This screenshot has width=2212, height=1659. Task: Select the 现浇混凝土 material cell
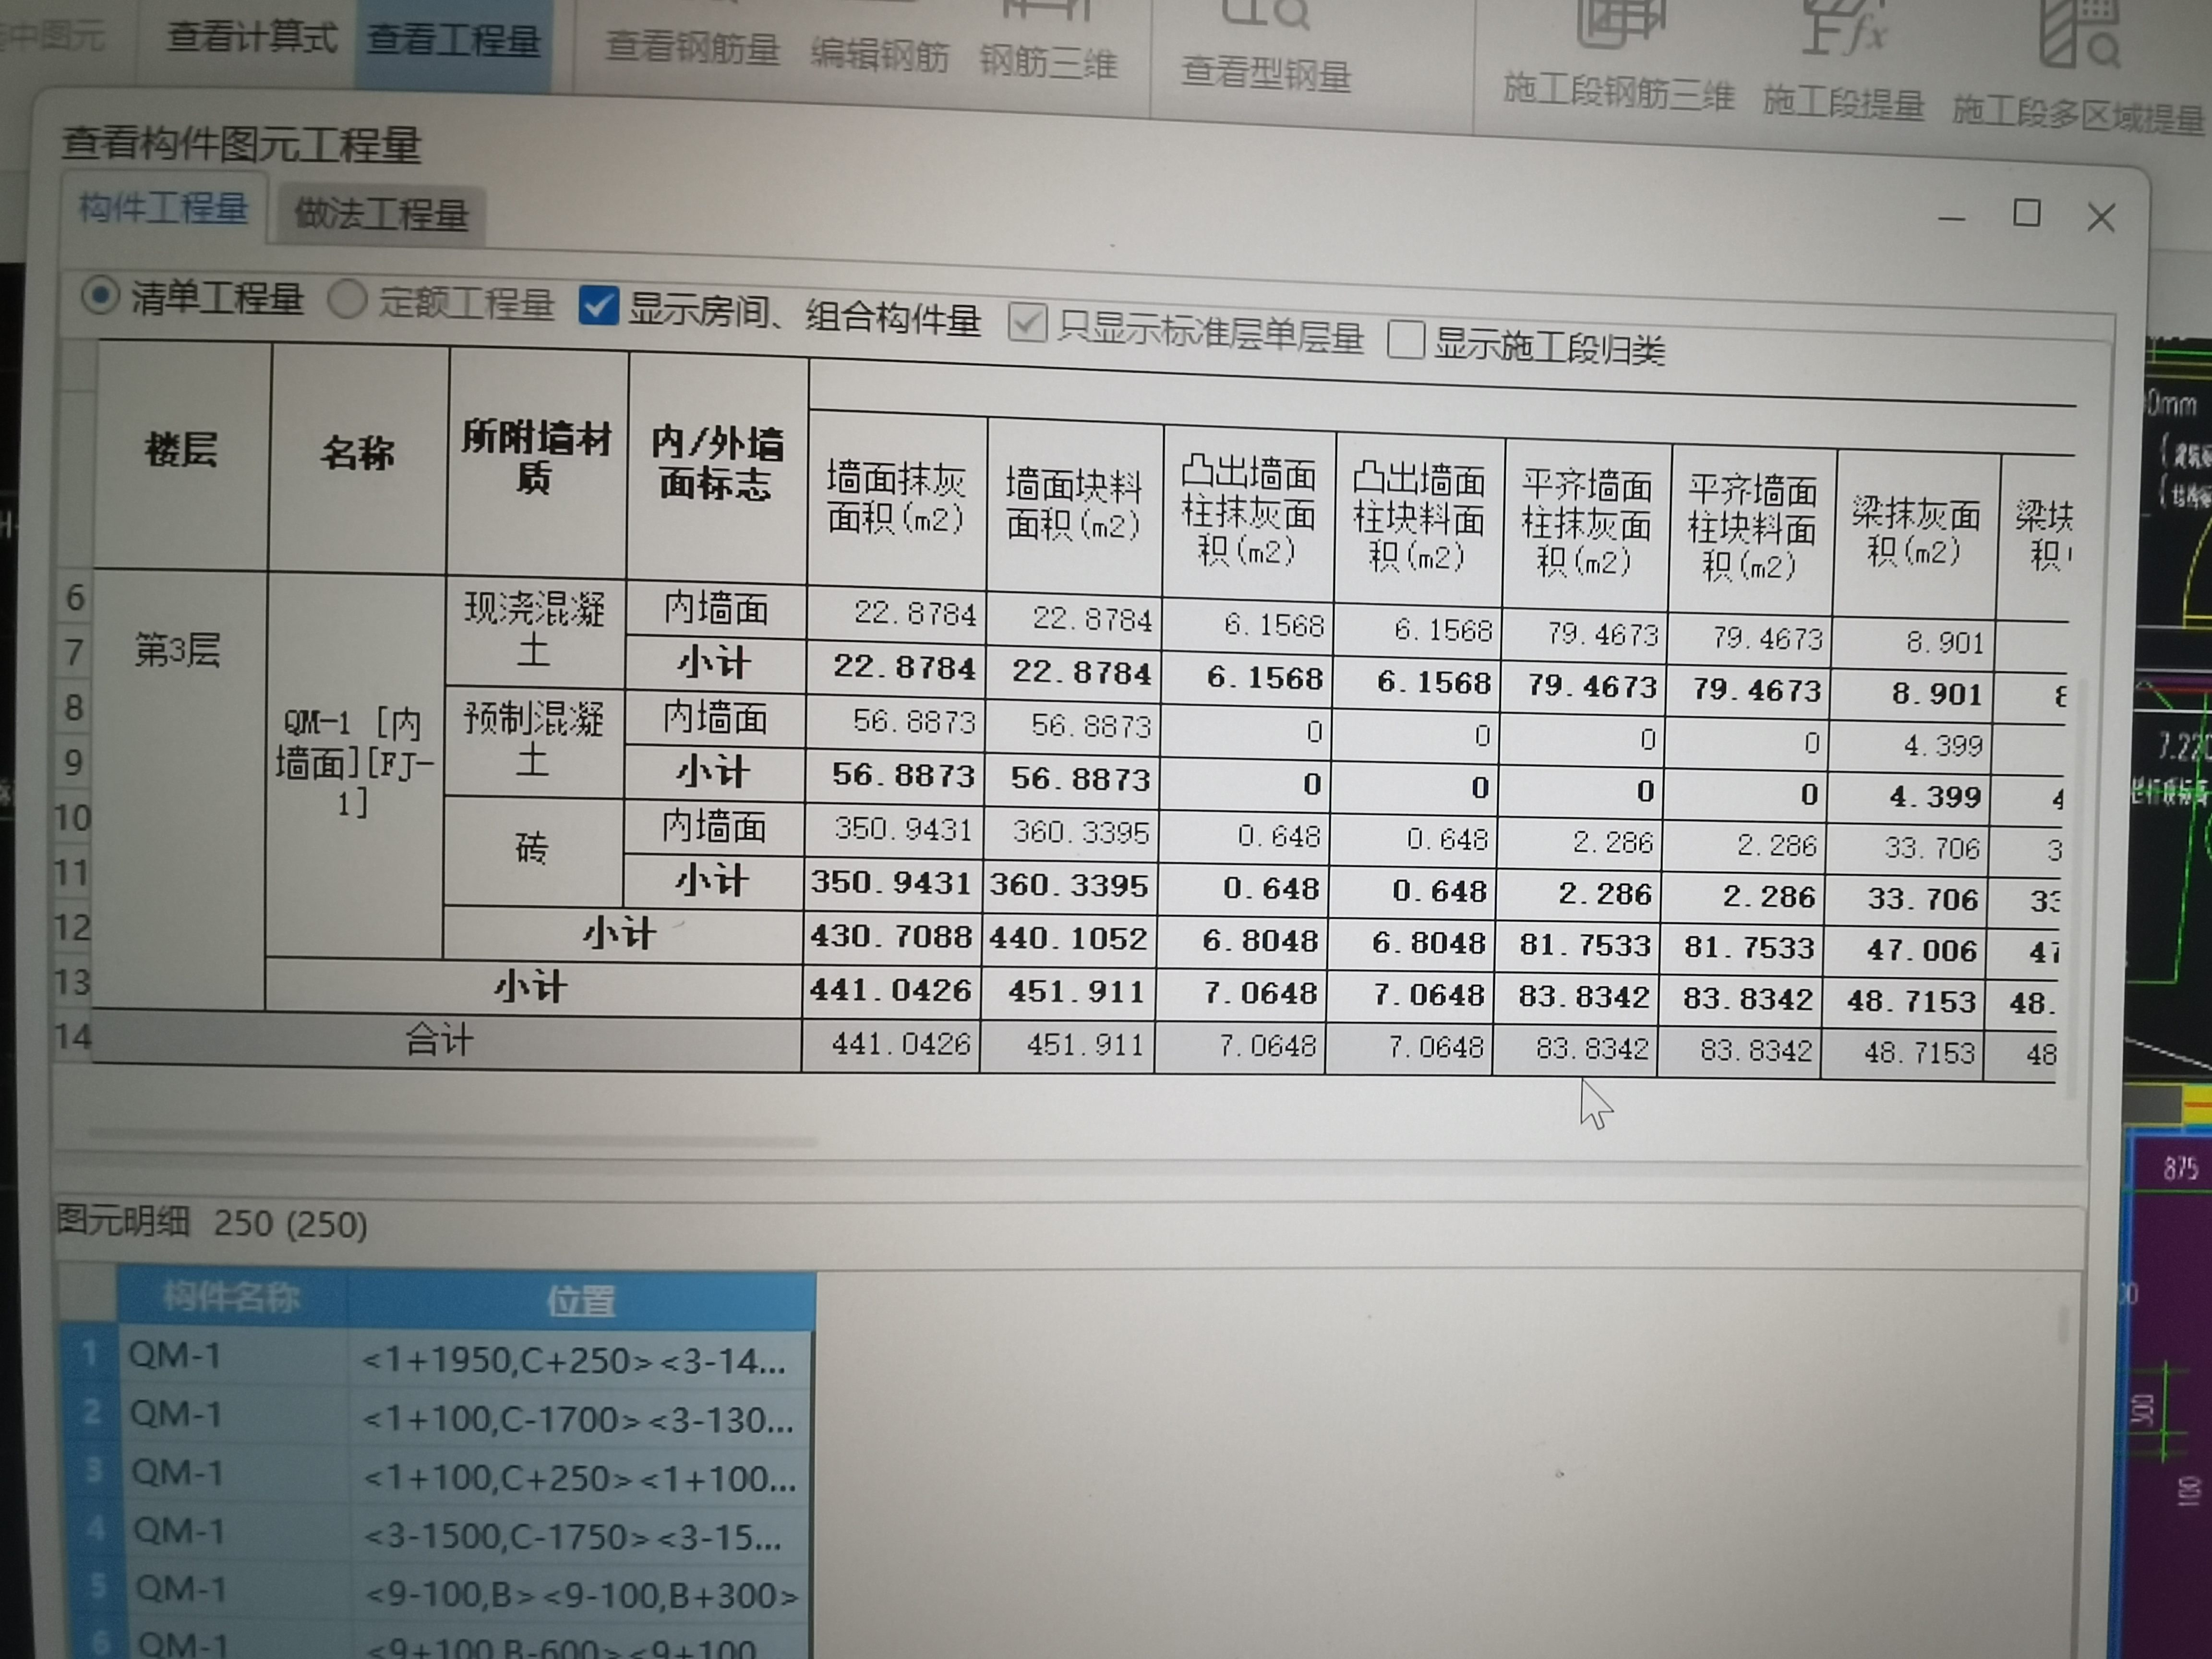535,631
